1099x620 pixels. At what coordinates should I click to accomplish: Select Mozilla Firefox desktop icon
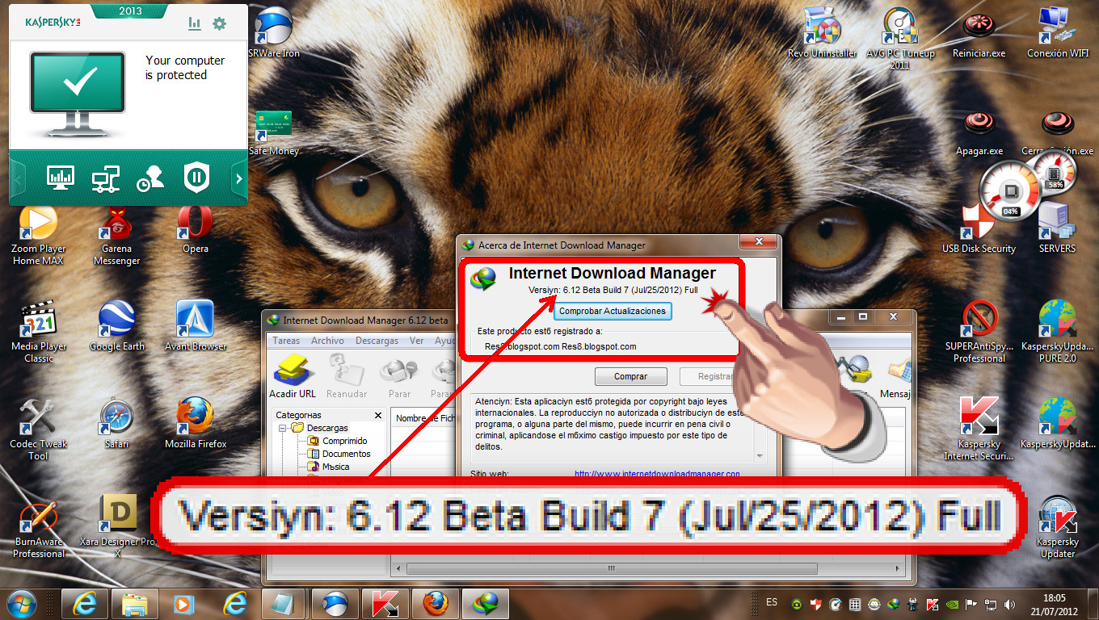(x=195, y=424)
